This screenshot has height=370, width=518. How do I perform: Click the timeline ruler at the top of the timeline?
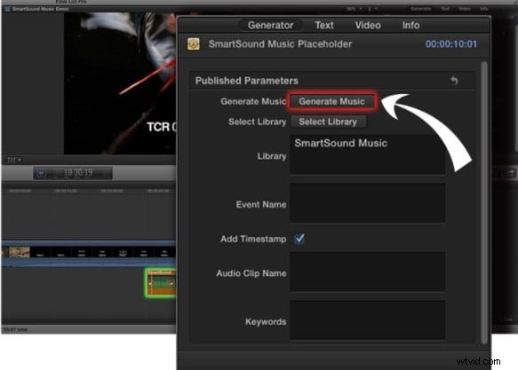(x=89, y=191)
